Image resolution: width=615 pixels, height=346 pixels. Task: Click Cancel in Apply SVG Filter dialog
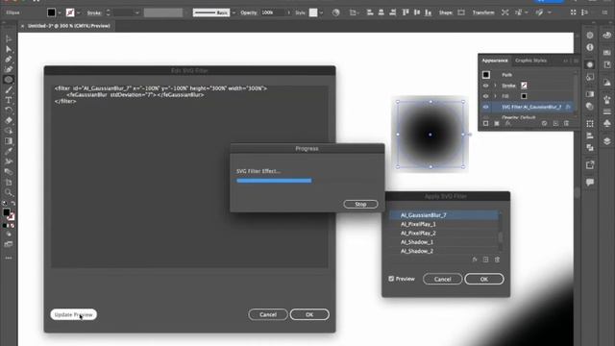coord(442,279)
